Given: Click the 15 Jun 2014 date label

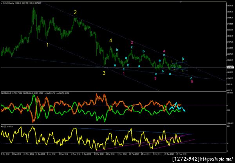Looking at the screenshot, I should click(146, 154).
